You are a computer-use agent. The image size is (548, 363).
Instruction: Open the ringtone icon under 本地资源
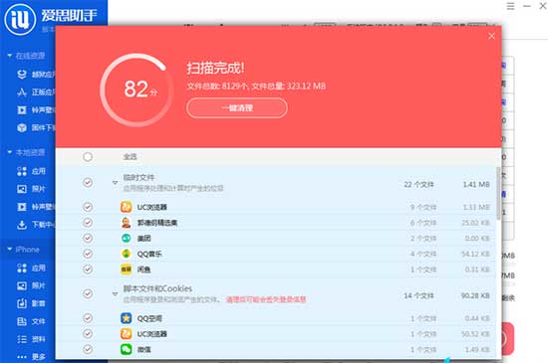point(22,207)
